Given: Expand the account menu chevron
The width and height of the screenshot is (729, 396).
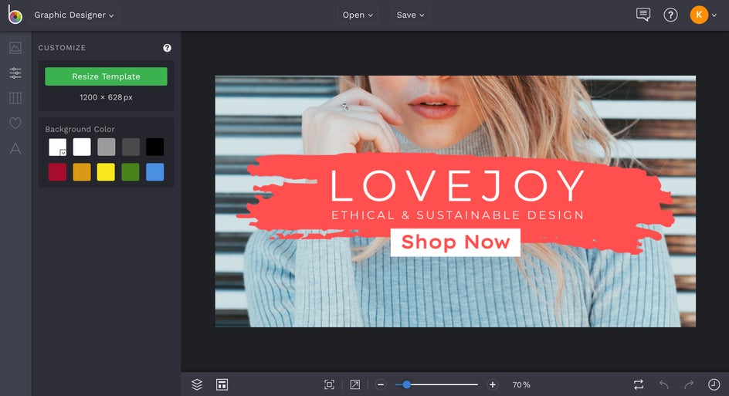Looking at the screenshot, I should pyautogui.click(x=714, y=15).
